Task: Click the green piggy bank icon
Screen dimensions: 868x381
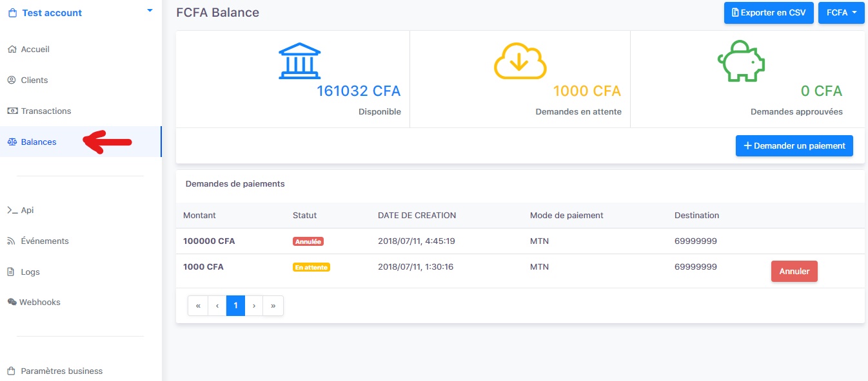Action: click(x=741, y=62)
